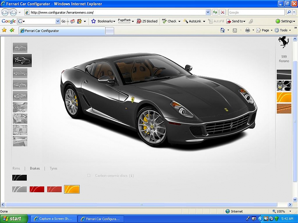Expand the Bookmarks dropdown arrow on Google toolbar
Screen dimensions: 298x223
pos(114,21)
